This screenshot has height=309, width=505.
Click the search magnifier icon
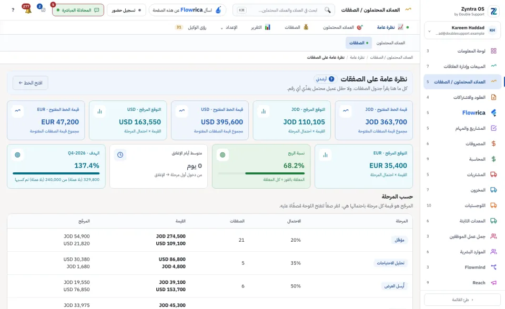pyautogui.click(x=328, y=10)
